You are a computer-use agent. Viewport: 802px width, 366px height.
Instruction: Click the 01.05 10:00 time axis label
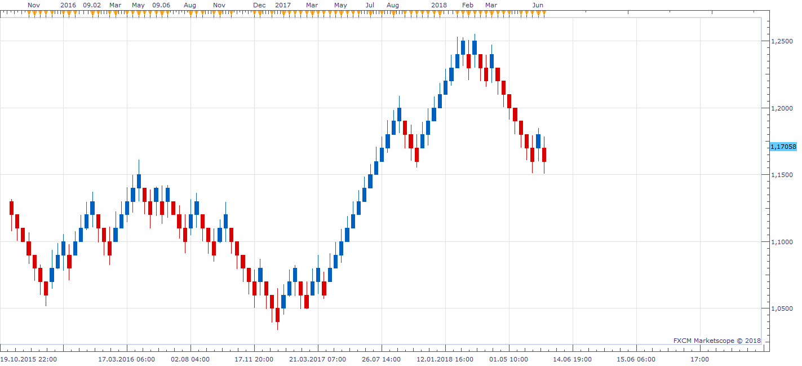(509, 359)
